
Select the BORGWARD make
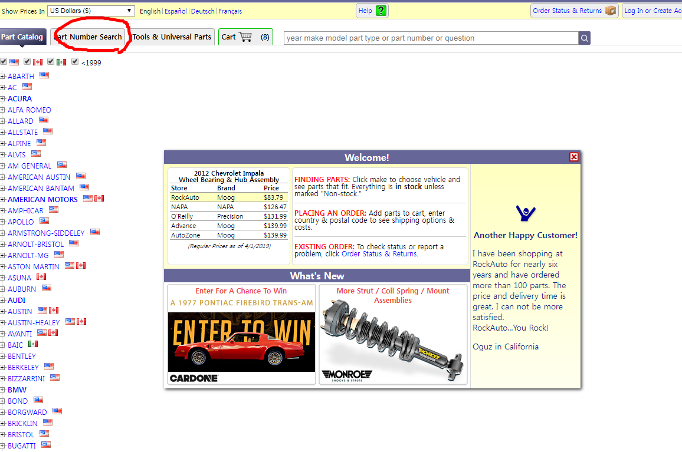click(x=27, y=413)
